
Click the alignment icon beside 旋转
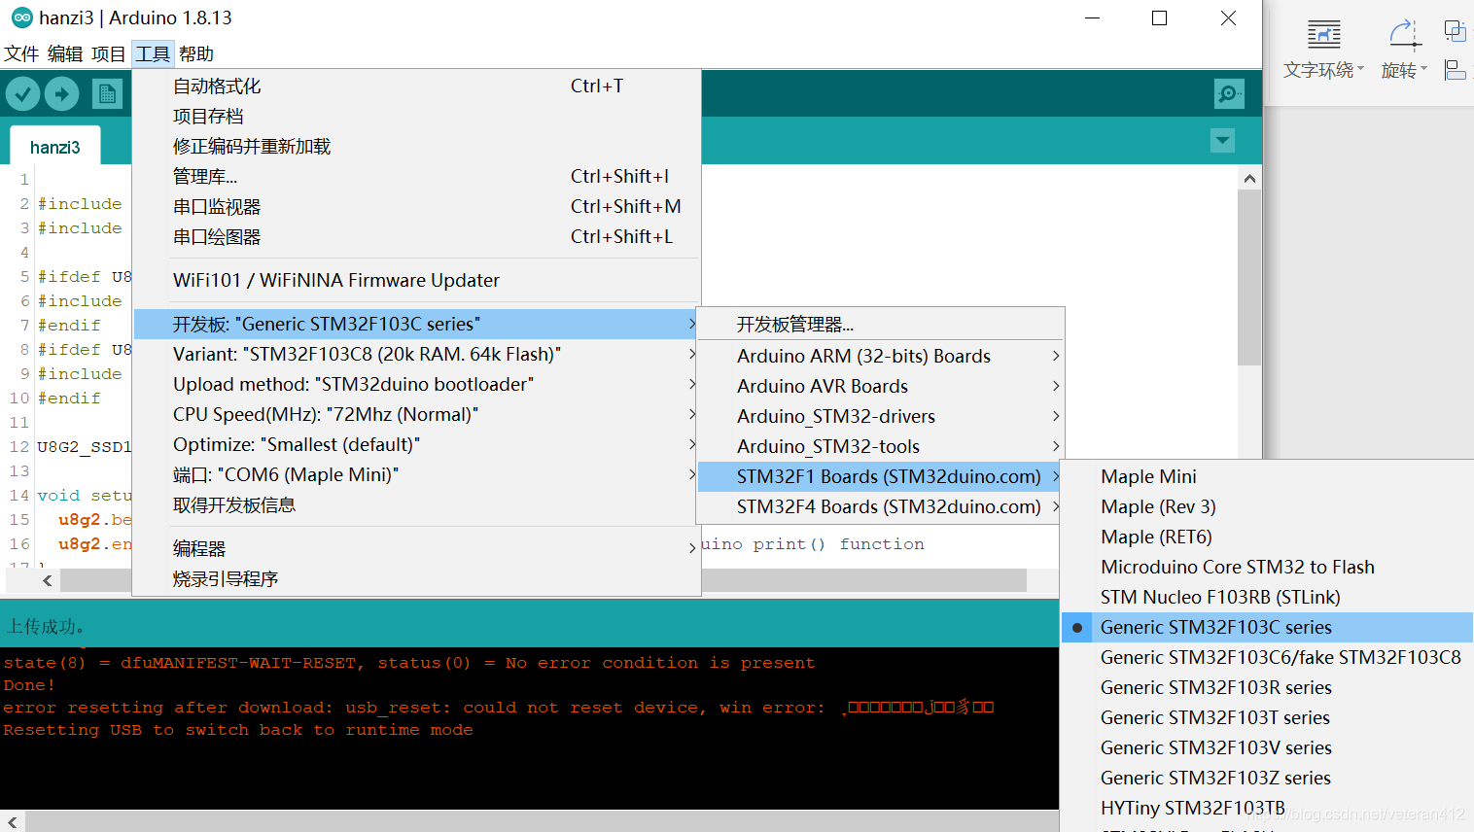[x=1456, y=69]
